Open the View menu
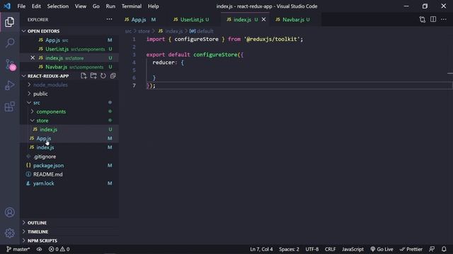Viewport: 453px width, 254px height. coord(80,6)
